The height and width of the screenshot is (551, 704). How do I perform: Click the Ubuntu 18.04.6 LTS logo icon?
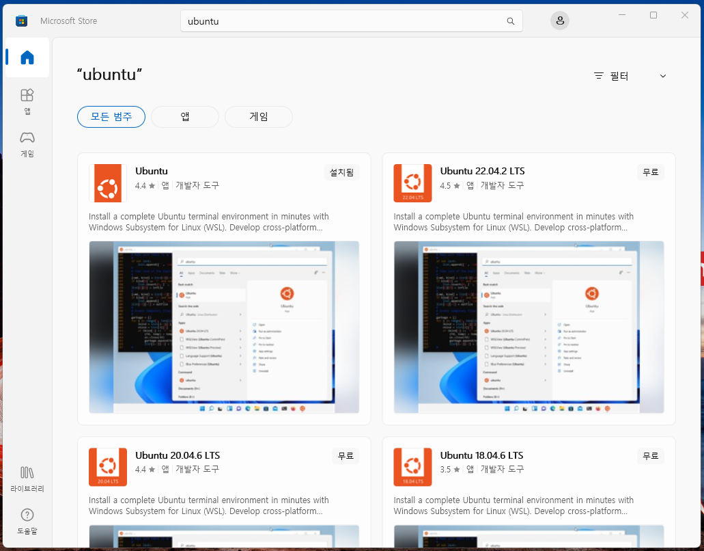(412, 467)
